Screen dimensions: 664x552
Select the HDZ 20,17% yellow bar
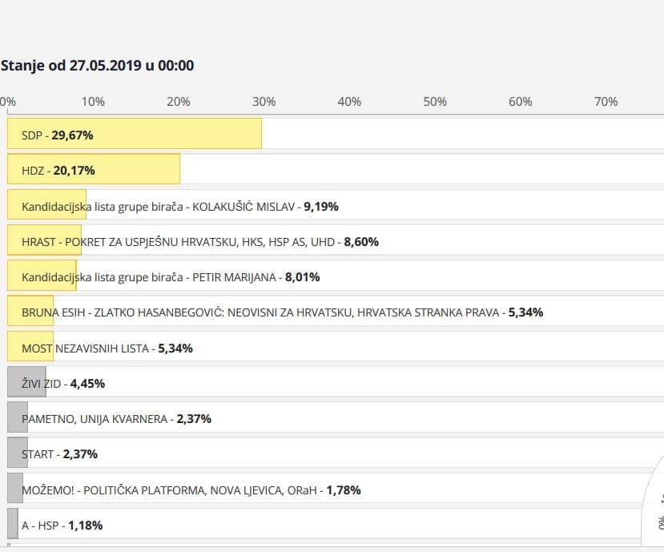coord(94,169)
